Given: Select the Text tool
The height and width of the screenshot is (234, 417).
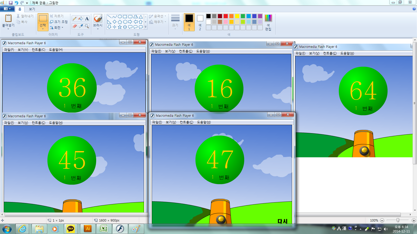Looking at the screenshot, I should click(x=87, y=18).
